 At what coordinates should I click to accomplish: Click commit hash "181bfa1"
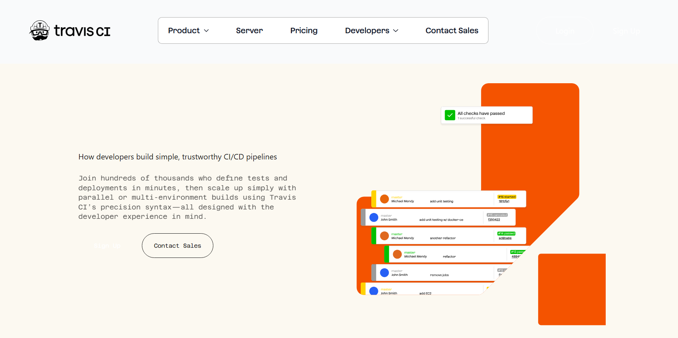point(504,201)
